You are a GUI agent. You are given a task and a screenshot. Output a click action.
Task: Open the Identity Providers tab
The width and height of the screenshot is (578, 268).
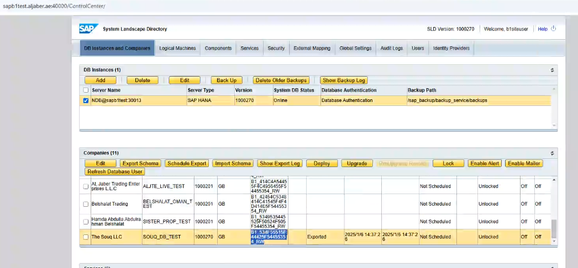coord(451,49)
